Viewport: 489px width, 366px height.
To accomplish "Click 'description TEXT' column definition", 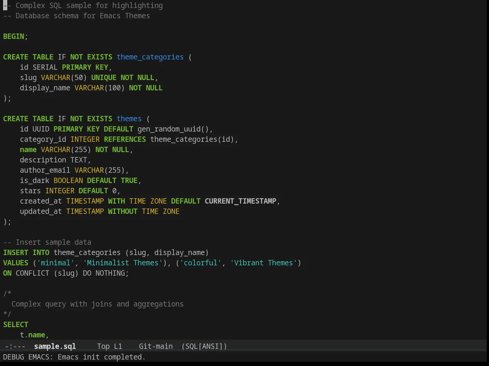I will click(53, 160).
